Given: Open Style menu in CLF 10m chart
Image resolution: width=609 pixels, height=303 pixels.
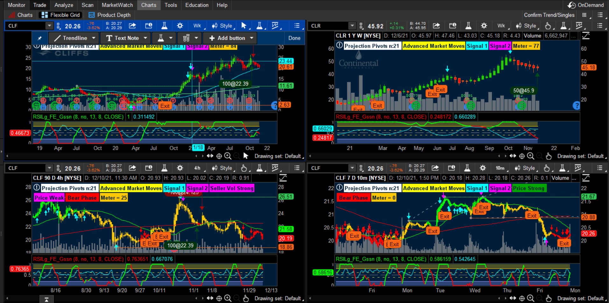Looking at the screenshot, I should [526, 168].
